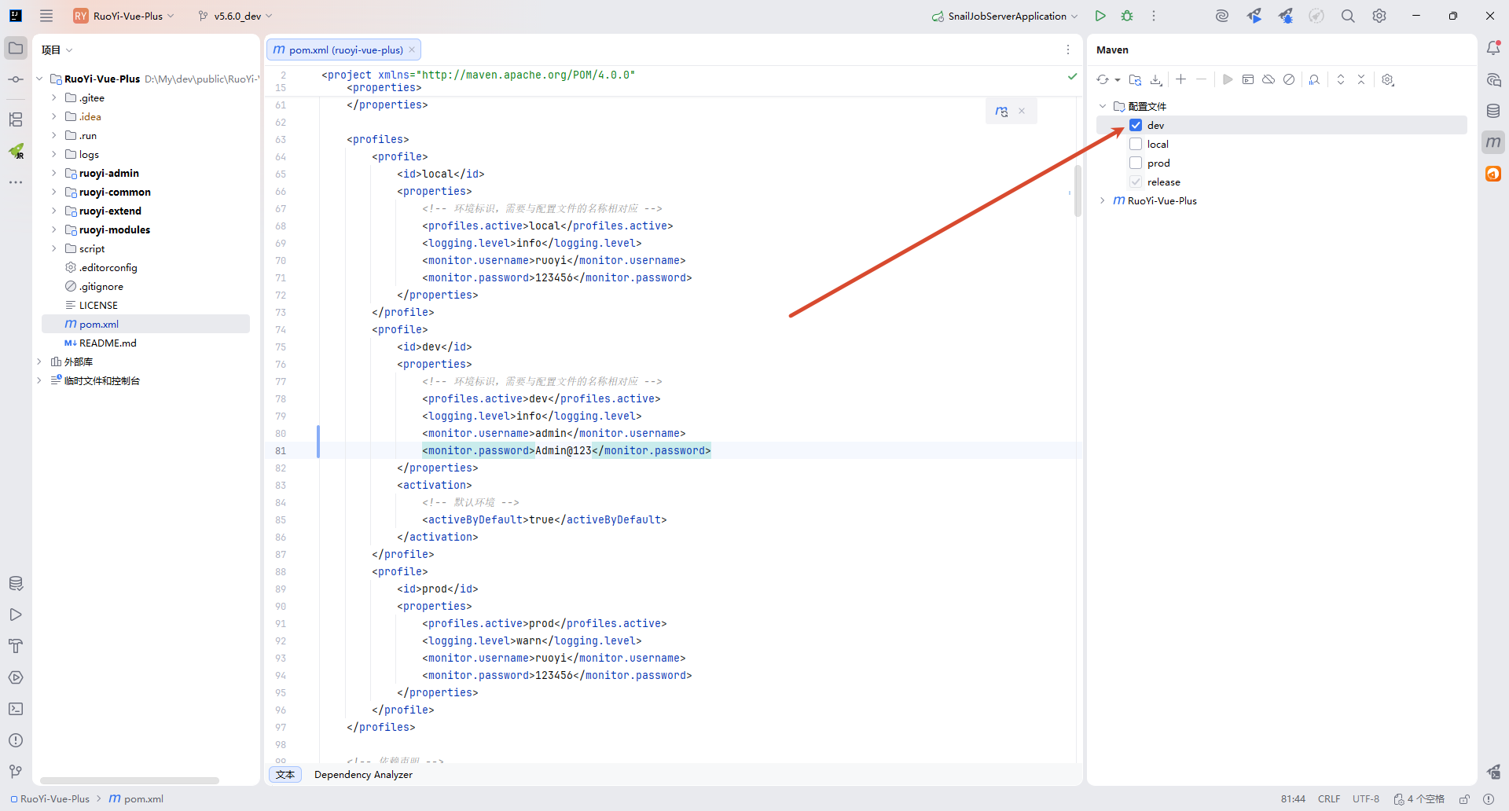Image resolution: width=1509 pixels, height=811 pixels.
Task: Run SnailJobServerApplication with the green play icon
Action: point(1100,16)
